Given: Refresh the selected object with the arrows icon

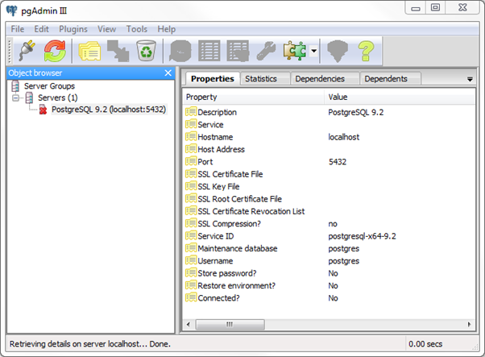Looking at the screenshot, I should 55,51.
